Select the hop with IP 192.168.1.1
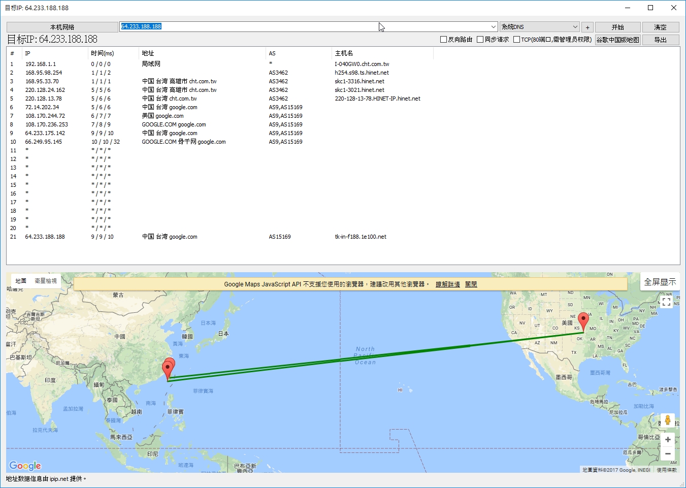Viewport: 686px width, 488px height. point(41,64)
